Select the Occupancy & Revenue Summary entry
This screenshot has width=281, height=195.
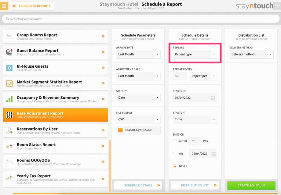pos(56,99)
